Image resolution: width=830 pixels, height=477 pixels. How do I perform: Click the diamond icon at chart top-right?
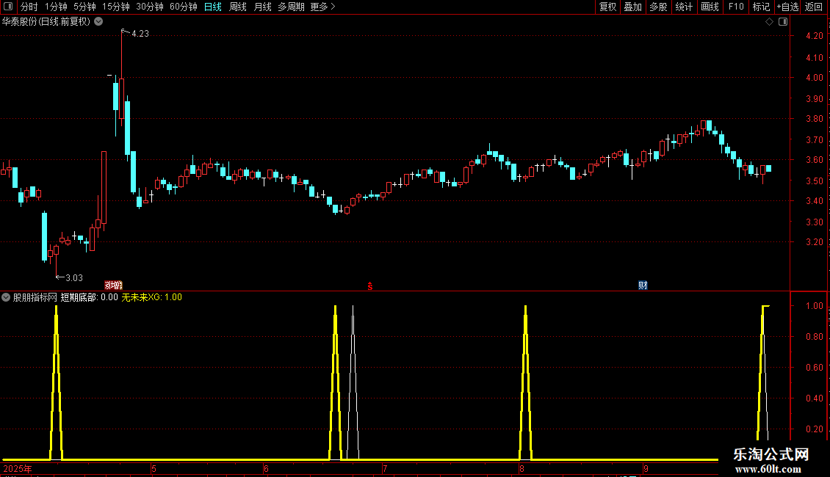pos(770,22)
